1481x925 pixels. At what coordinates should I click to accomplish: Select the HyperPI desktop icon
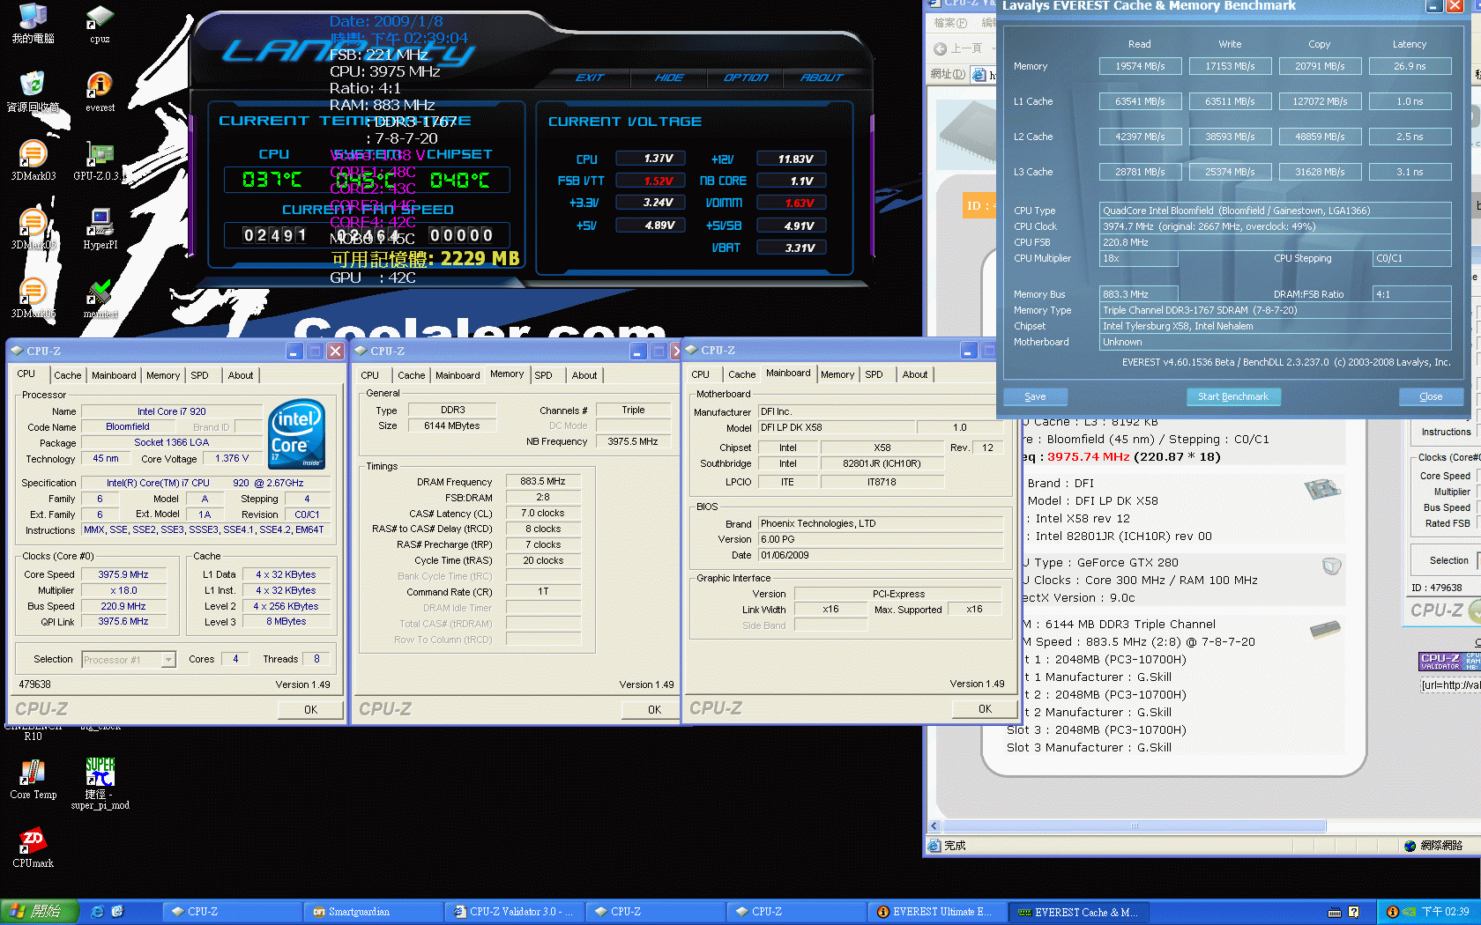(100, 229)
